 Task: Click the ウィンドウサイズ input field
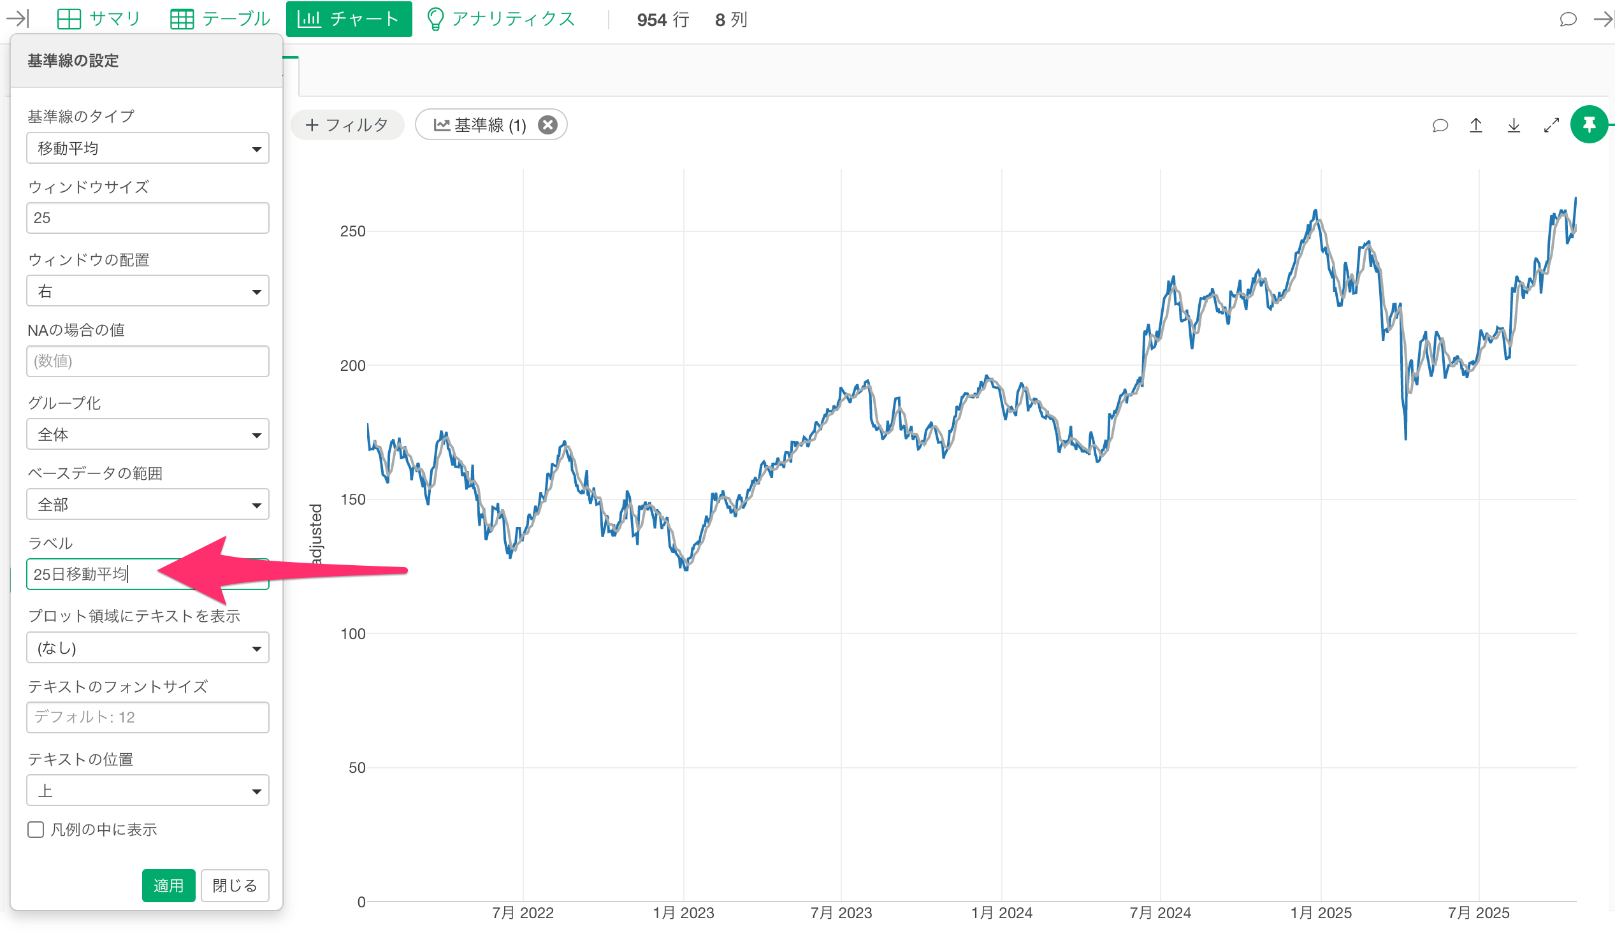coord(147,218)
